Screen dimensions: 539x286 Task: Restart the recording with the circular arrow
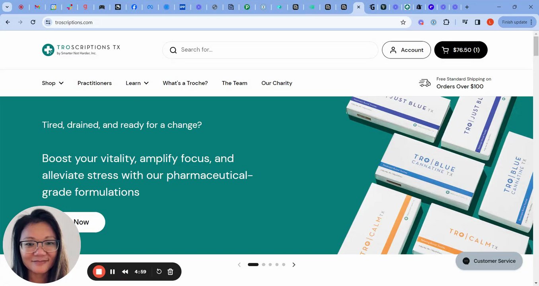[159, 272]
